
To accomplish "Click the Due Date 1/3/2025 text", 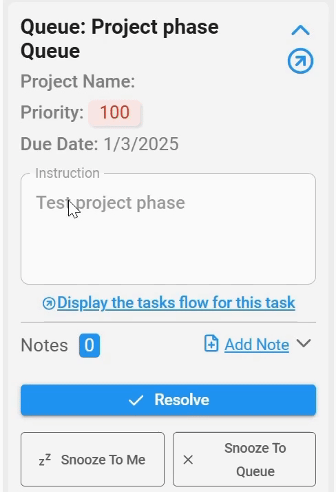I will point(100,144).
